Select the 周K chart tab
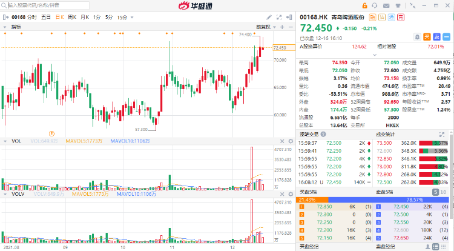This screenshot has height=251, width=454. [x=72, y=17]
